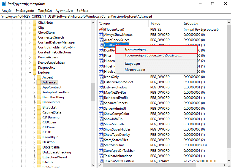Click the binary icon beside TaskbarStateLastRun
The width and height of the screenshot is (231, 168).
tap(101, 161)
